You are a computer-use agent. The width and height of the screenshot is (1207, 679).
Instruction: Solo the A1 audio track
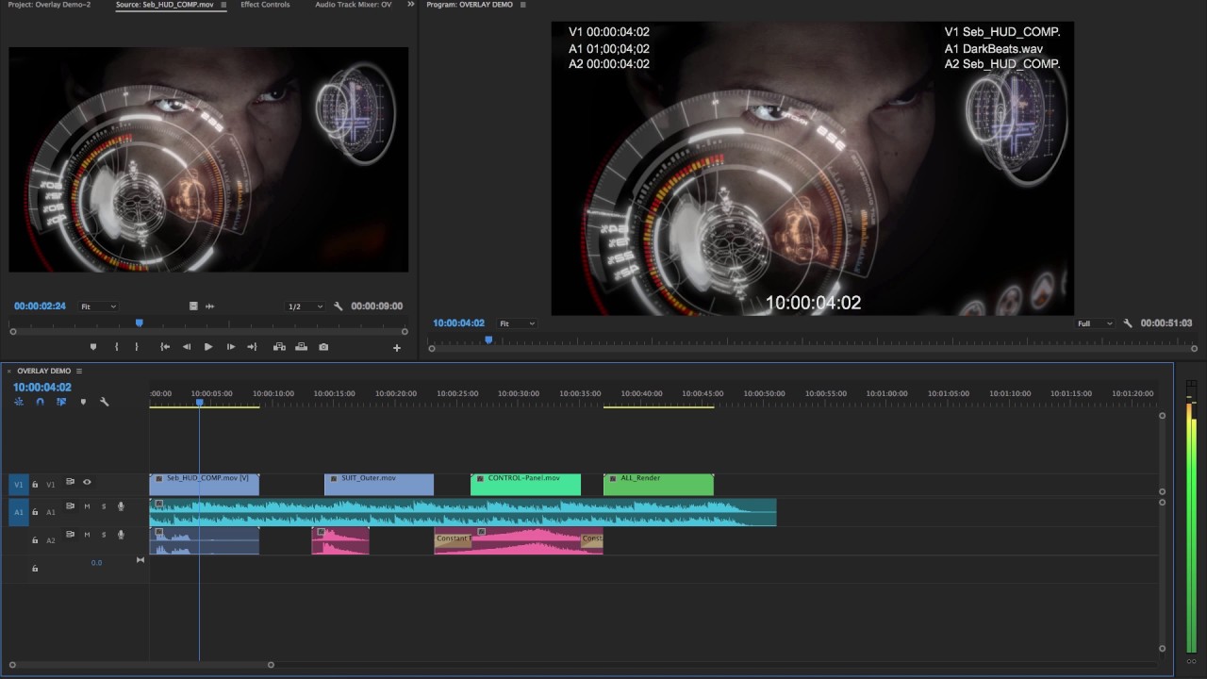pos(104,506)
